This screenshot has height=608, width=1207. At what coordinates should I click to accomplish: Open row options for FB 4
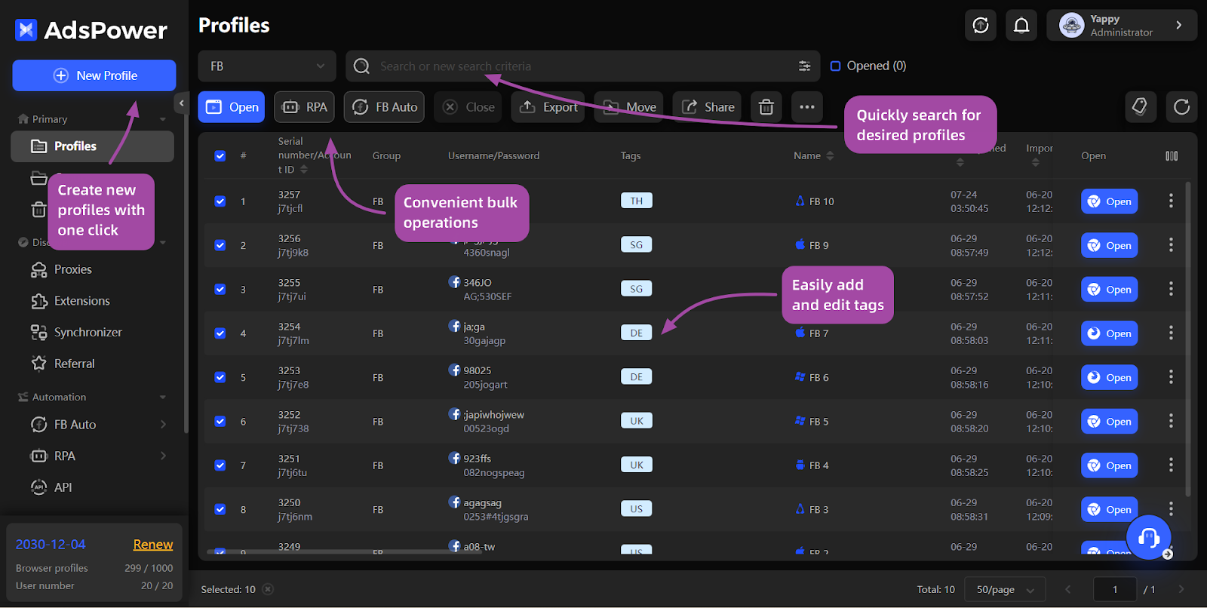1171,465
